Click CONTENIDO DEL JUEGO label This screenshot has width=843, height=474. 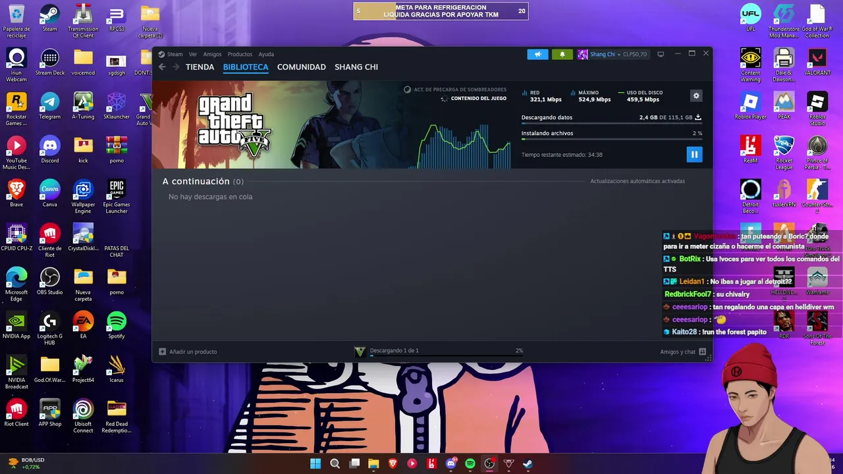[479, 98]
